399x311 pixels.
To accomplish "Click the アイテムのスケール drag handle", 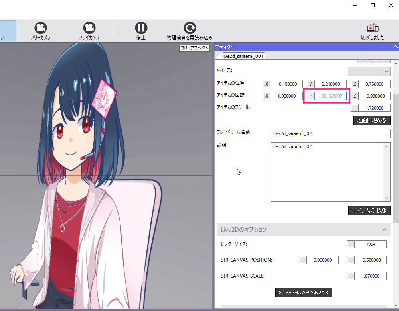I will 354,108.
